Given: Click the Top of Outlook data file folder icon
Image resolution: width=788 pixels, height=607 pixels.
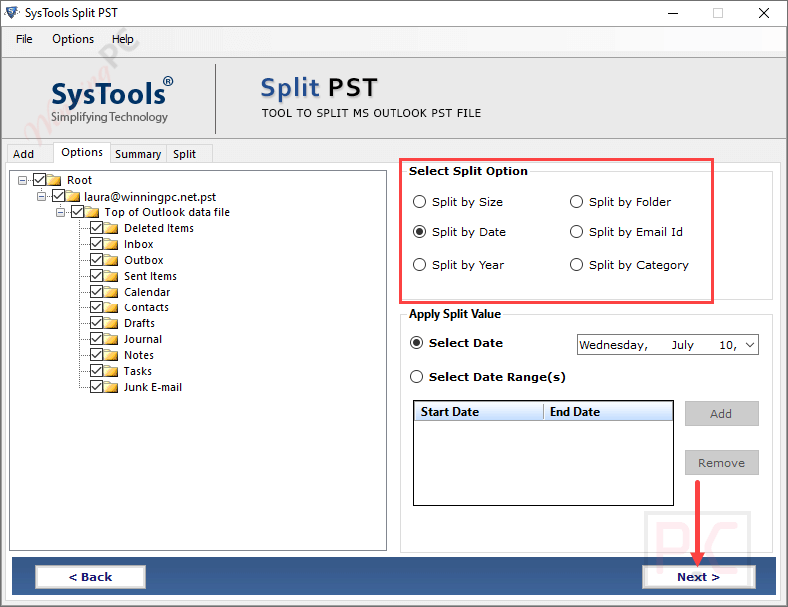Looking at the screenshot, I should point(92,212).
